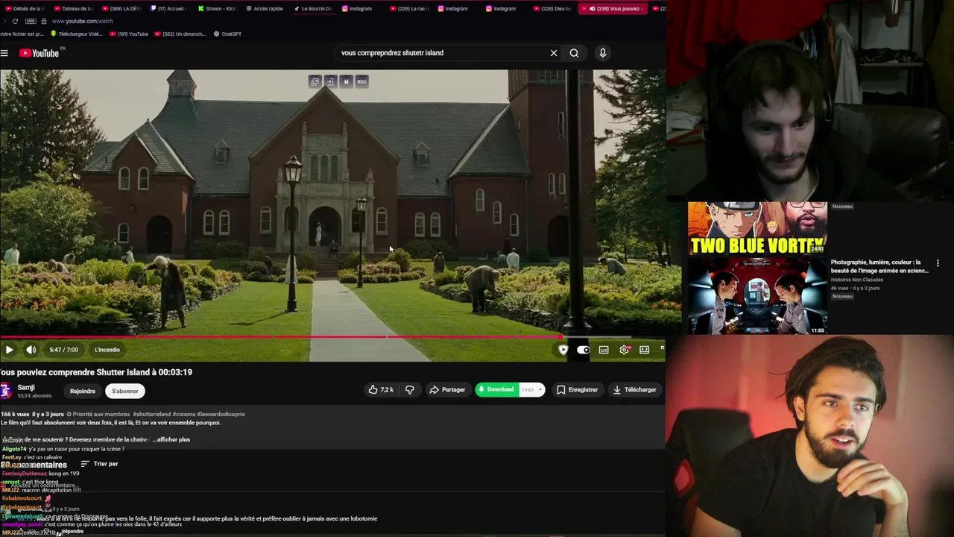Open the 1440 quality dropdown beside Download
The width and height of the screenshot is (954, 537).
tap(531, 389)
